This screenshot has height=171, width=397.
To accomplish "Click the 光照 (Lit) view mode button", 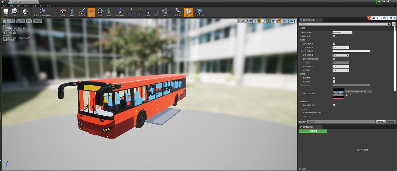I will click(21, 21).
